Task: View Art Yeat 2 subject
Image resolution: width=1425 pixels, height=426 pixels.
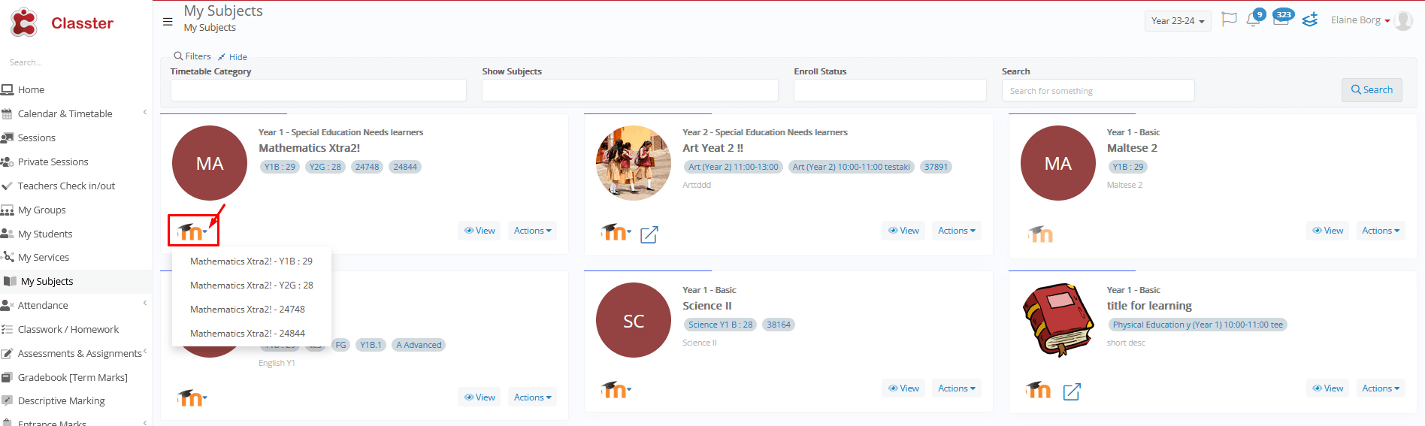Action: pyautogui.click(x=903, y=231)
